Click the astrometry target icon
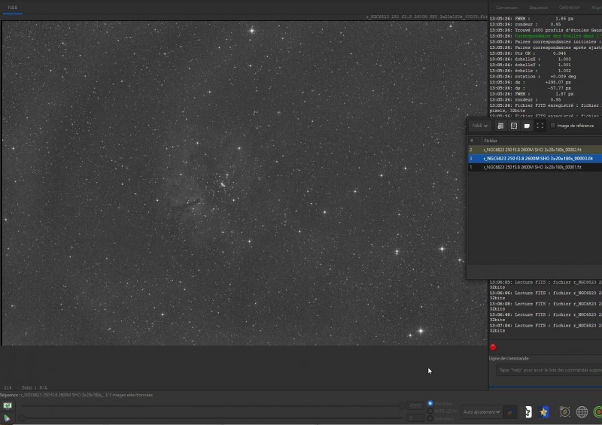 coord(564,412)
